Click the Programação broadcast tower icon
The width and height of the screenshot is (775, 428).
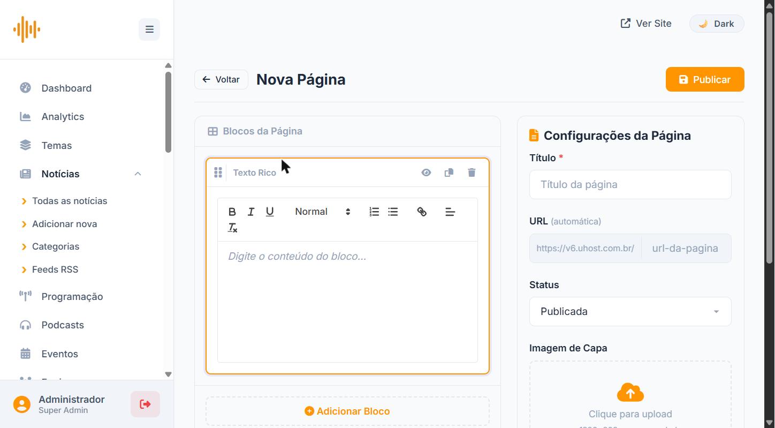point(25,296)
